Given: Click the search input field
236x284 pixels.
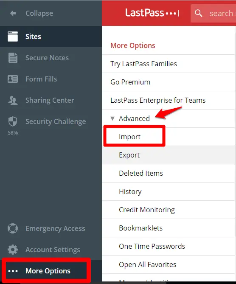Looking at the screenshot, I should (x=213, y=14).
